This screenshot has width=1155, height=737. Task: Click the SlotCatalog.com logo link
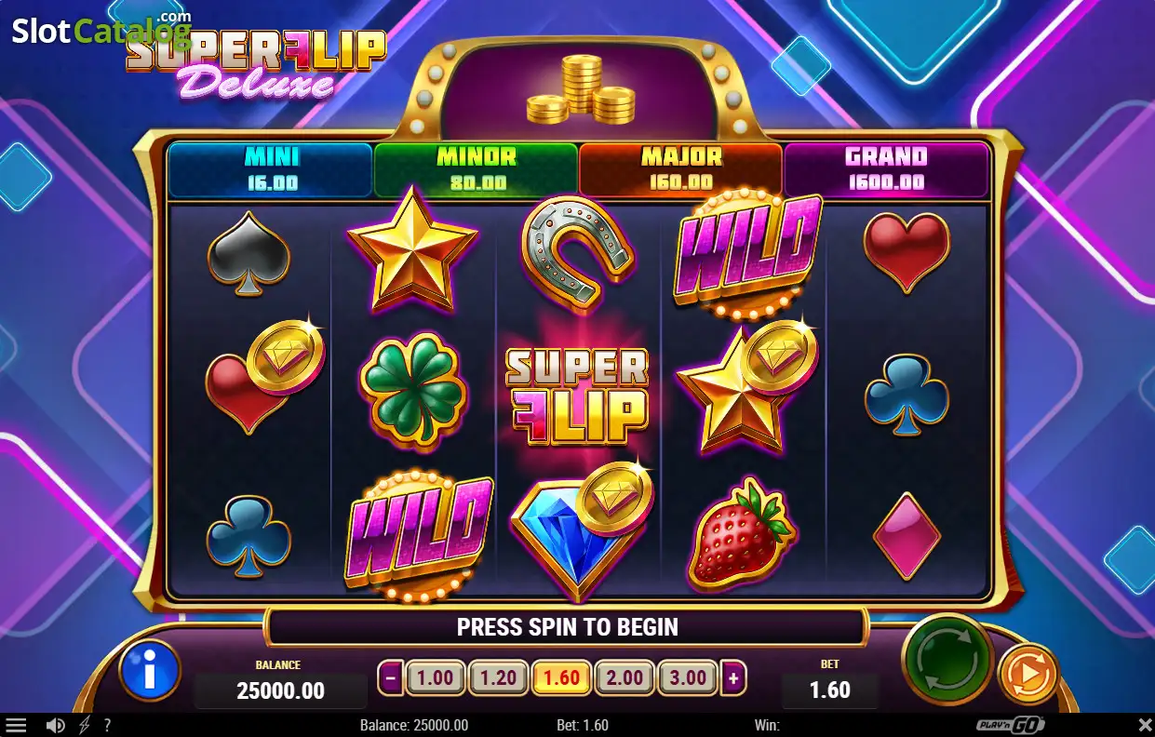(102, 31)
